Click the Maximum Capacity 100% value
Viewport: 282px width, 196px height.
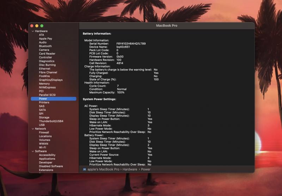pos(121,92)
